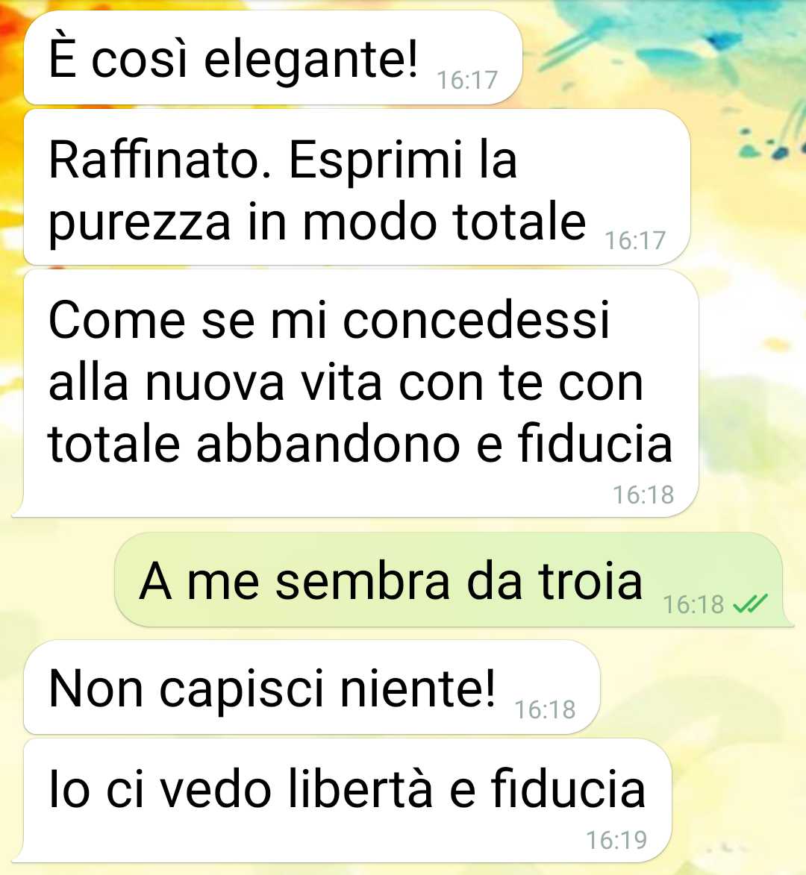Select the 'Non capisci niente!' message

point(311,687)
